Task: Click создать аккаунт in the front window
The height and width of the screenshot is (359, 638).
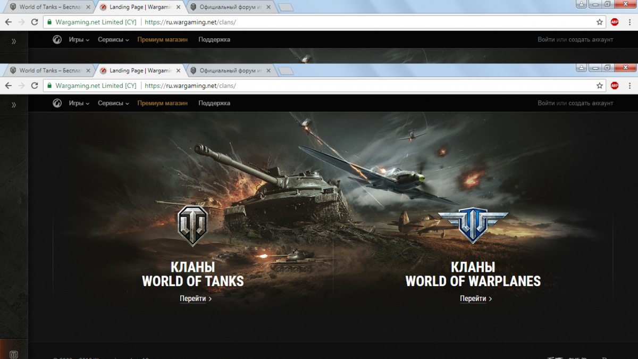Action: pyautogui.click(x=591, y=103)
